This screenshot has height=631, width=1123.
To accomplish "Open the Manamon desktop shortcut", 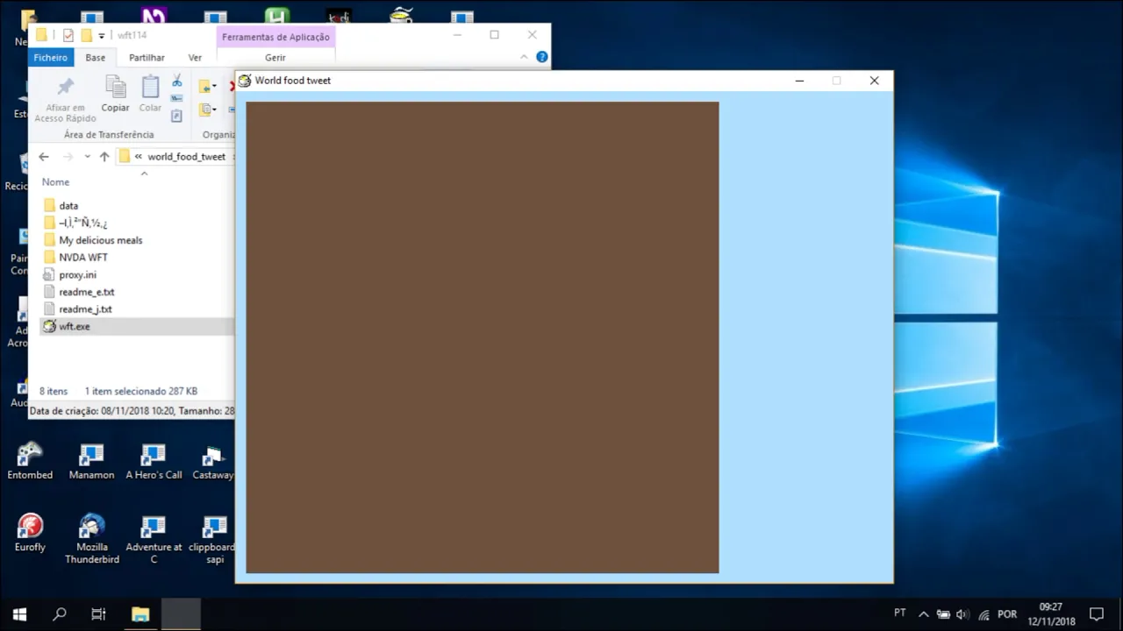I will pyautogui.click(x=91, y=461).
